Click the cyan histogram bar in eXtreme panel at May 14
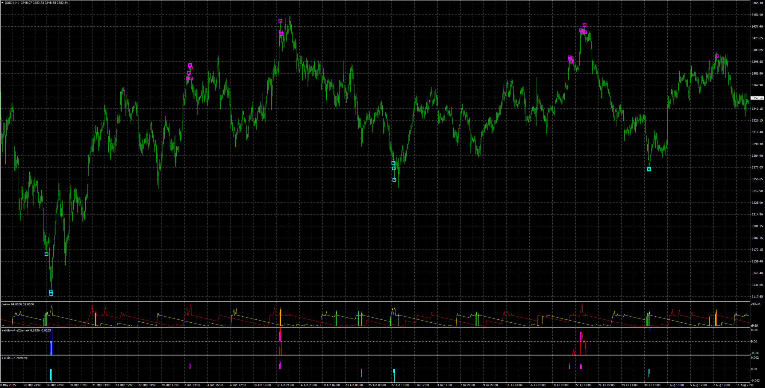765x388 pixels. pos(51,375)
